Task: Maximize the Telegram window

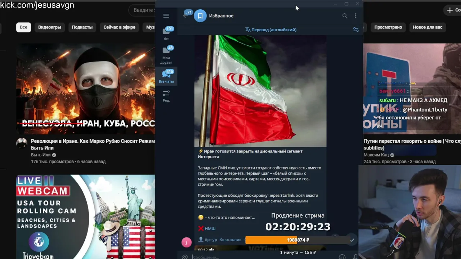Action: click(346, 4)
